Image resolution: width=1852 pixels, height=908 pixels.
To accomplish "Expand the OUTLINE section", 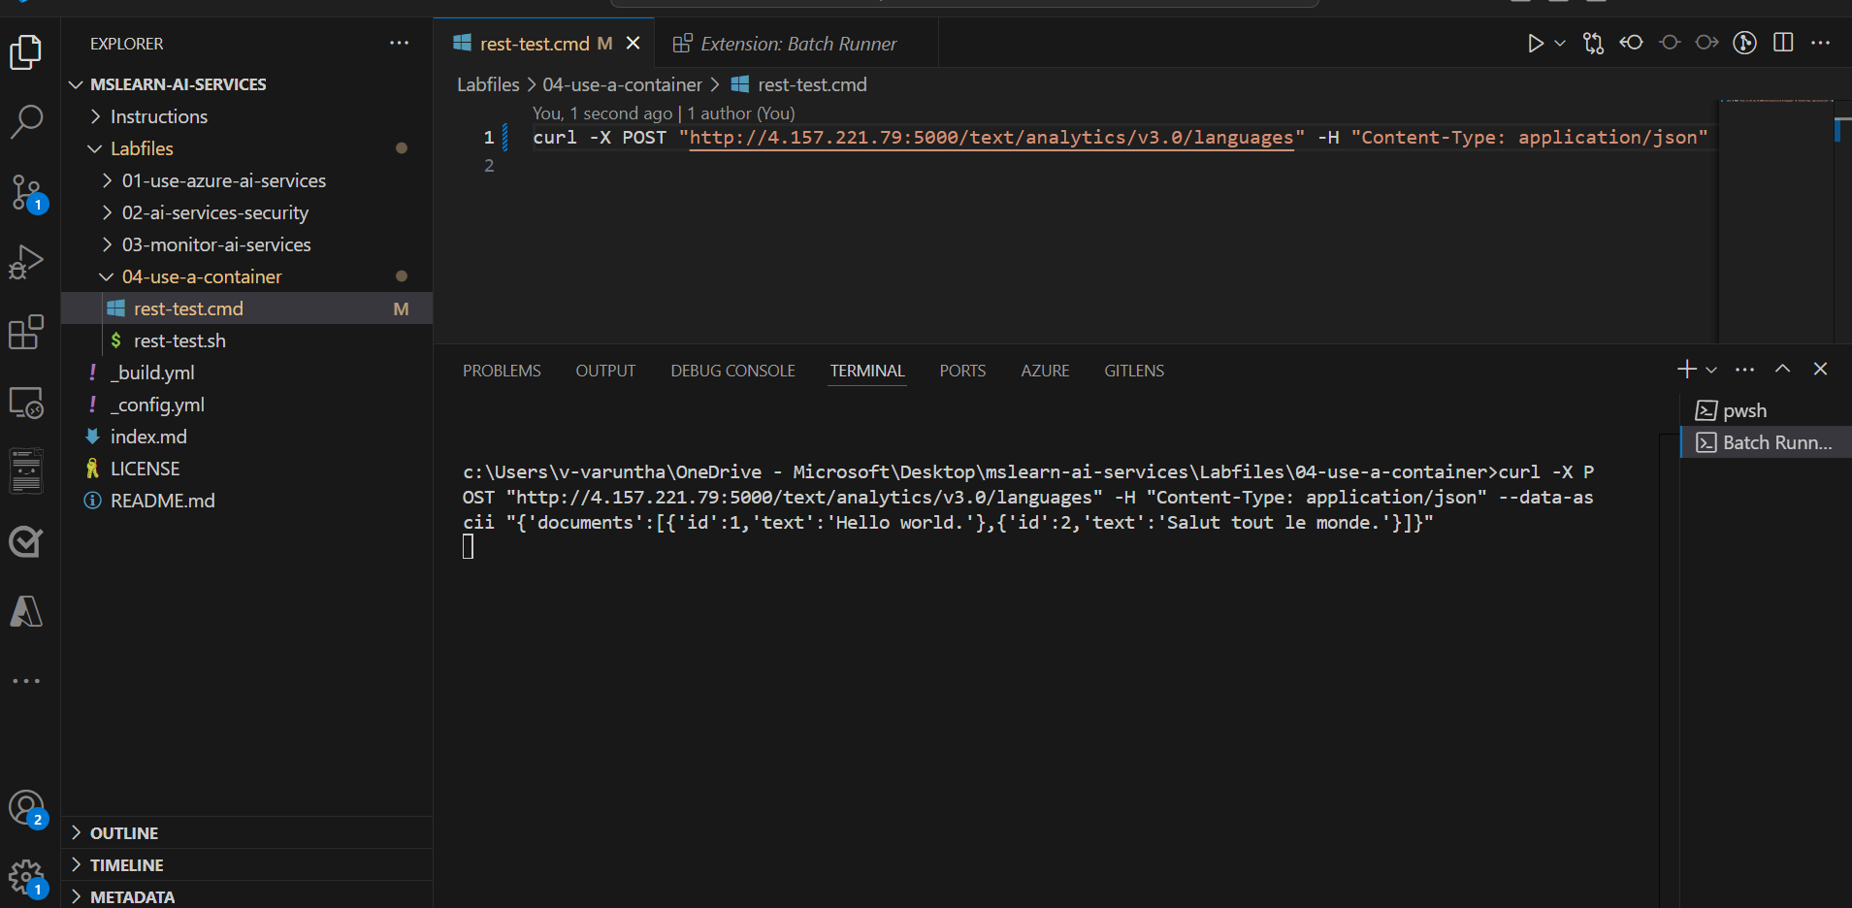I will 247,833.
